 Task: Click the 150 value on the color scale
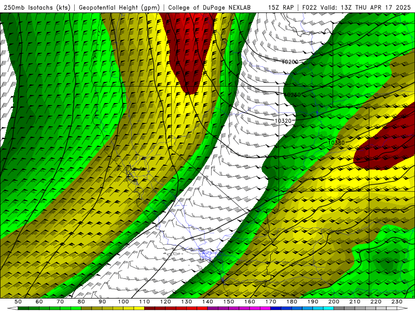[x=229, y=302]
